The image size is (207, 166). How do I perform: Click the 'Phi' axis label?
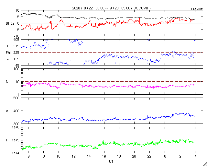[8, 53]
